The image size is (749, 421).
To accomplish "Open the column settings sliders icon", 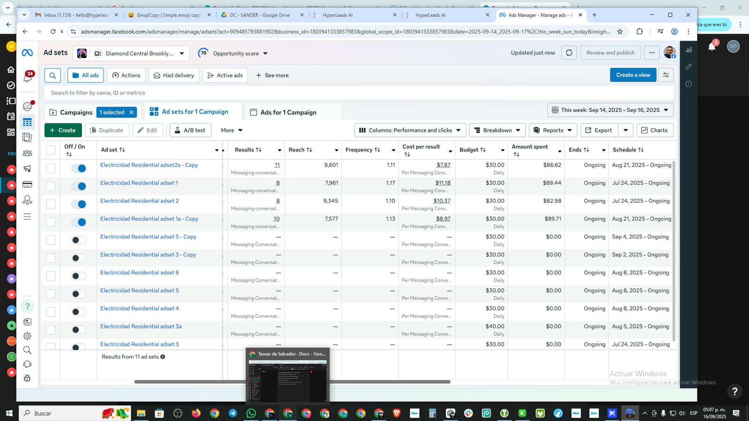I will [666, 75].
